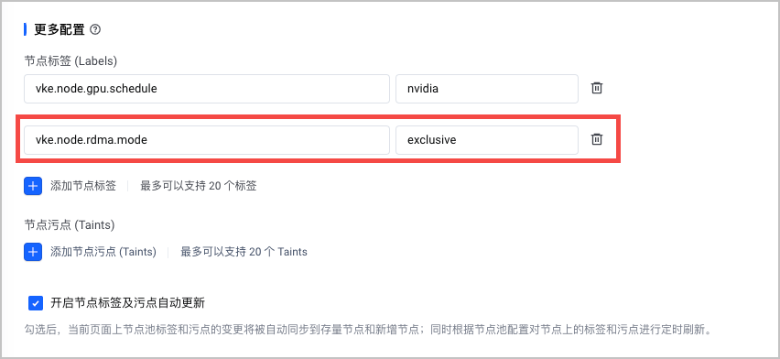The image size is (780, 359).
Task: Click the 开启节点标签及污点自动更新 label text
Action: [128, 303]
